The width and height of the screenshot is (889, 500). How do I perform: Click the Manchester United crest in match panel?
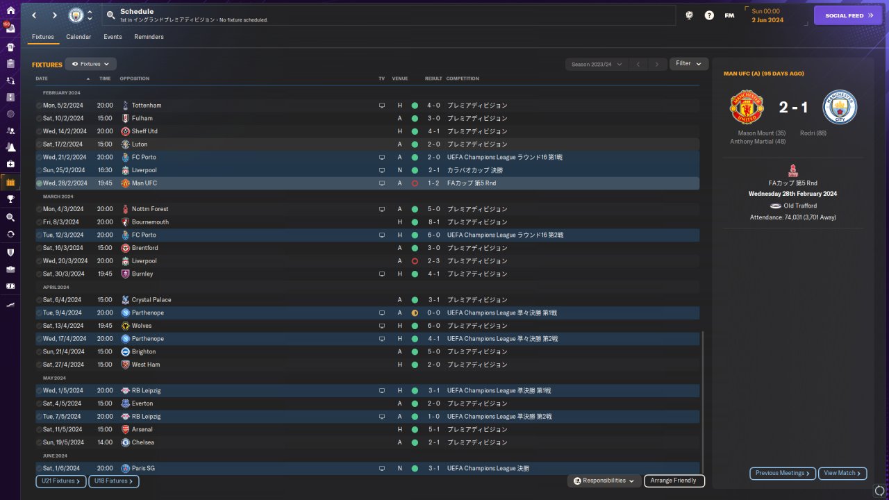[747, 107]
